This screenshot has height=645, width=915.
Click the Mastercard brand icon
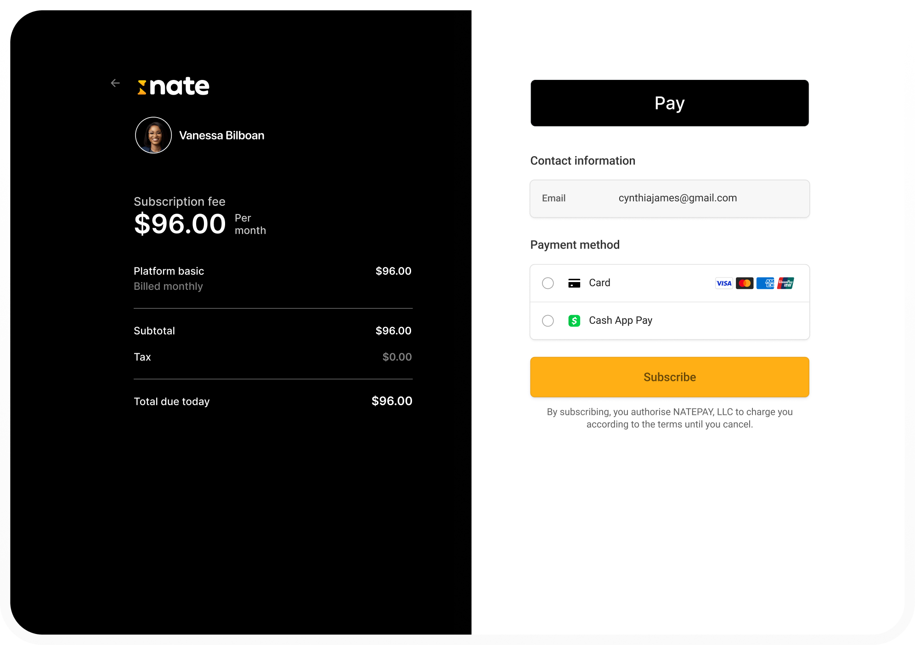(x=745, y=283)
